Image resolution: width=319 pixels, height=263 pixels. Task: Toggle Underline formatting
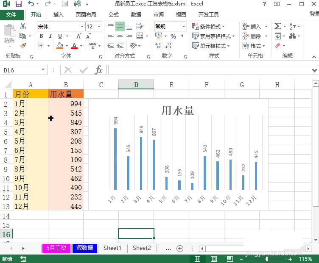coord(60,36)
